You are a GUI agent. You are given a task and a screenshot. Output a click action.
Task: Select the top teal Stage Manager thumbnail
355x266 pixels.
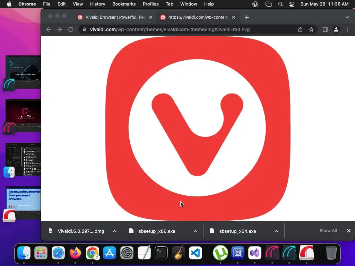[23, 72]
